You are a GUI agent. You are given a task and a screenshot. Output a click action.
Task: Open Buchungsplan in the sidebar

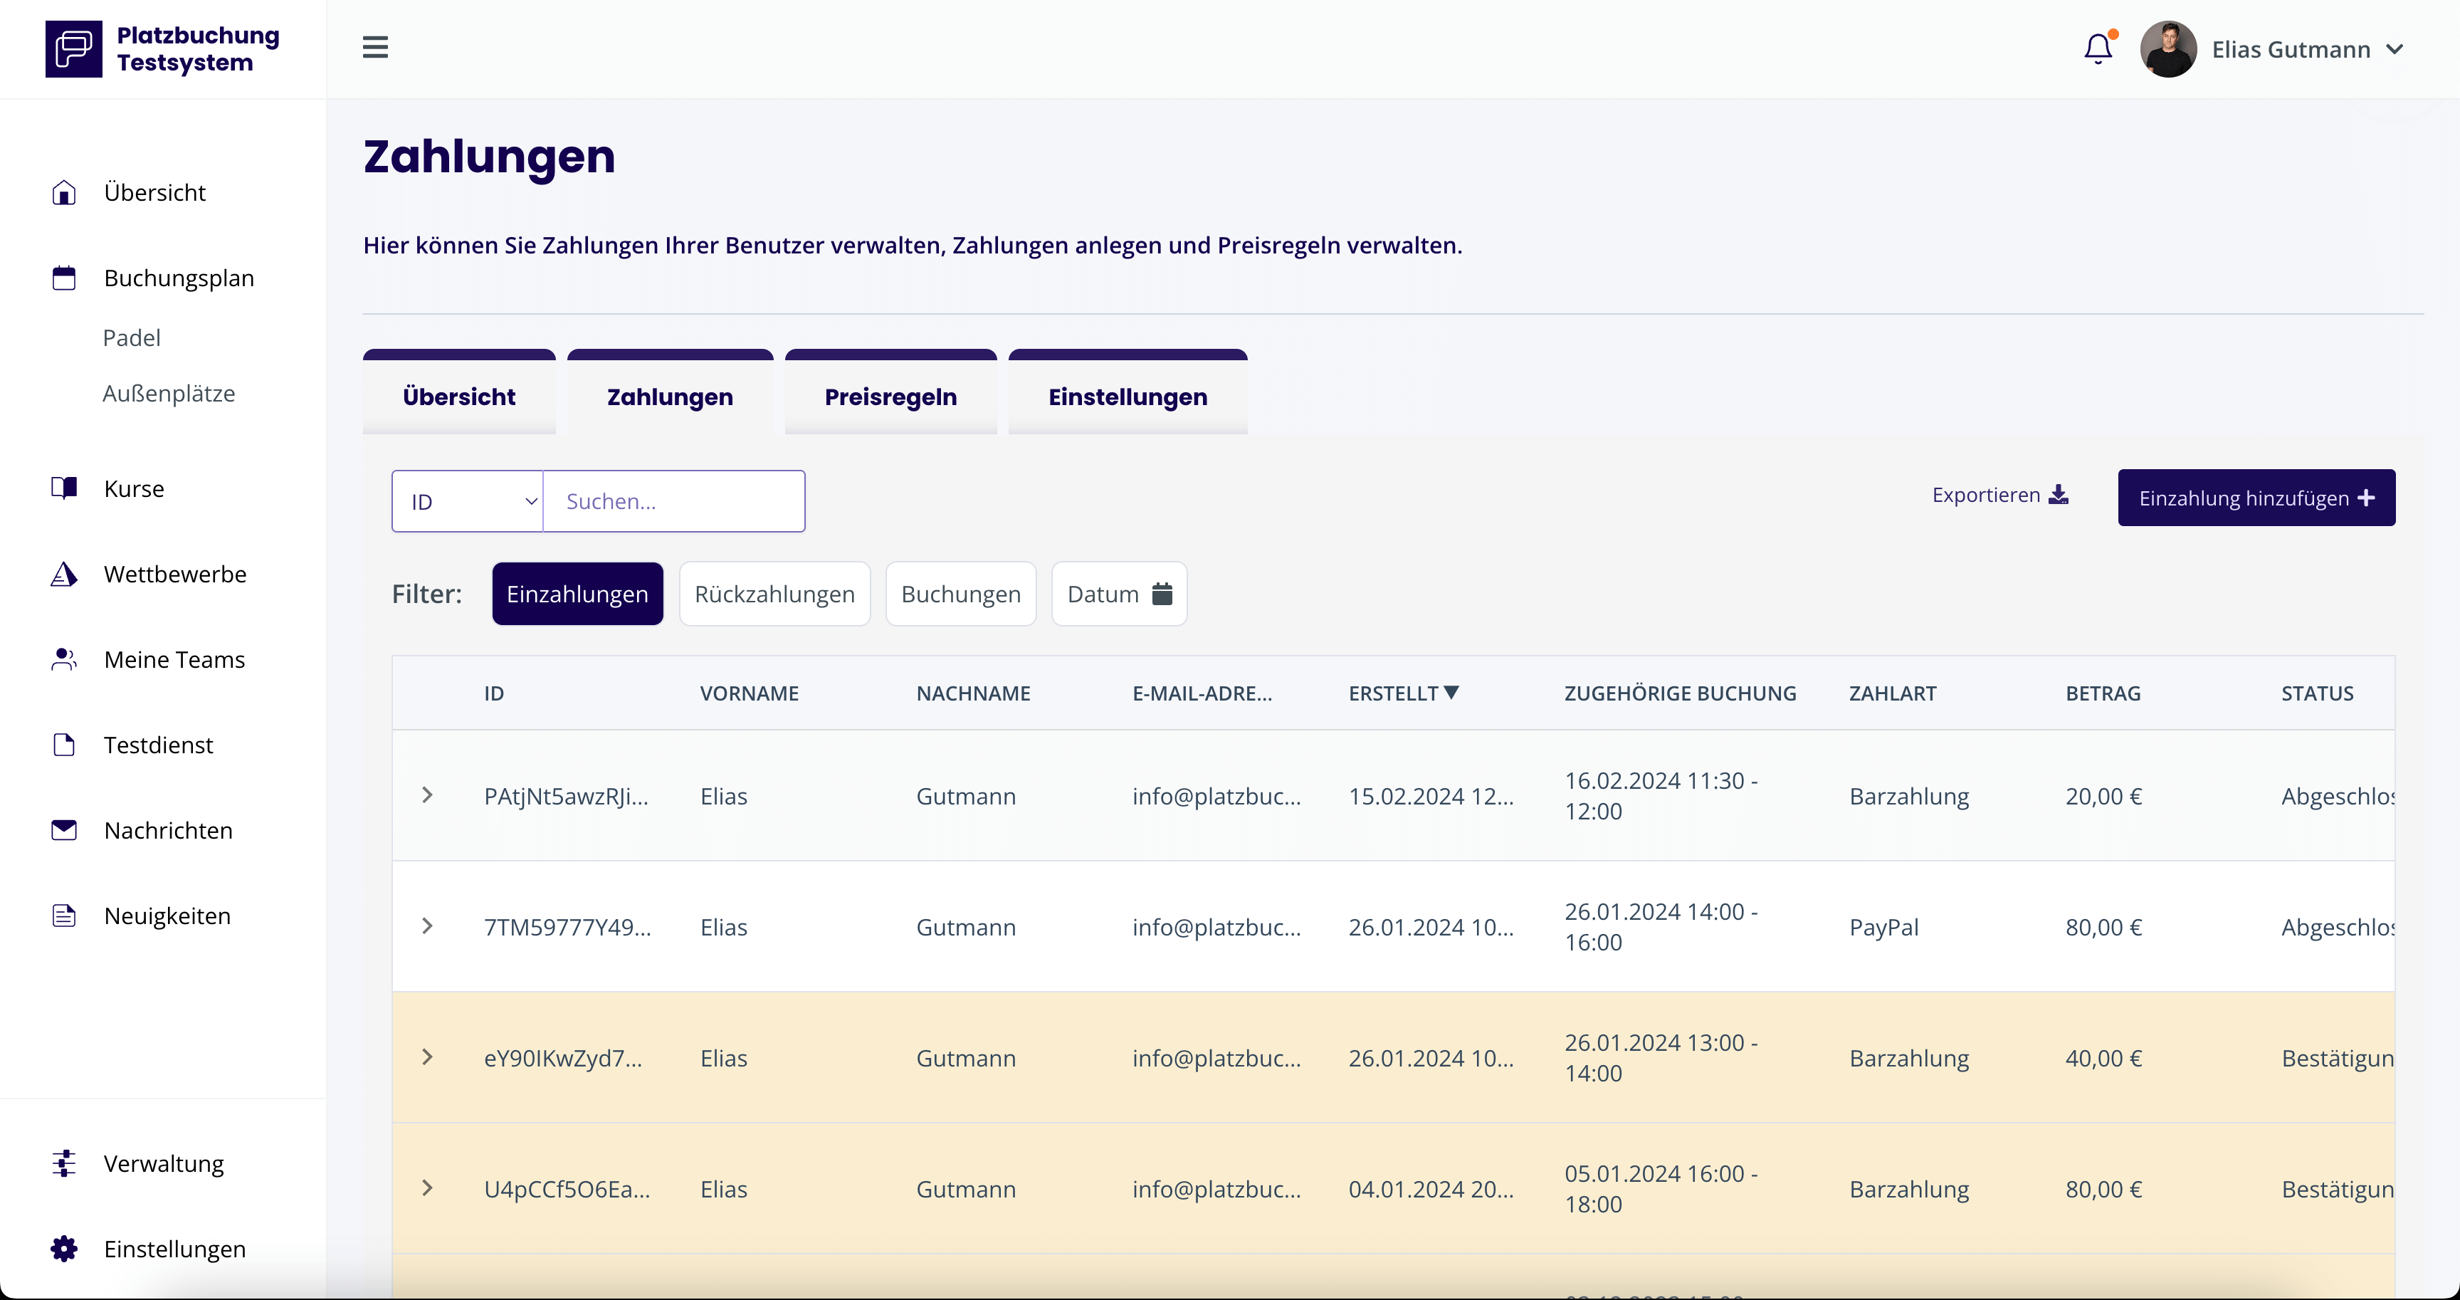click(x=179, y=278)
